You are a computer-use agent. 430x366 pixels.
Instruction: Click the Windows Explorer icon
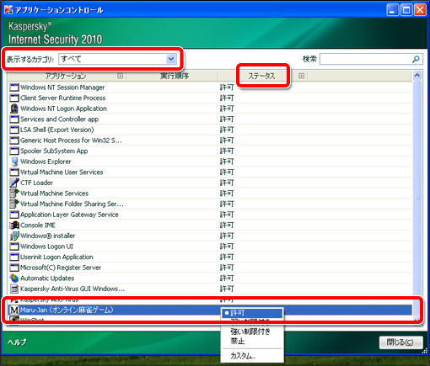(x=14, y=162)
